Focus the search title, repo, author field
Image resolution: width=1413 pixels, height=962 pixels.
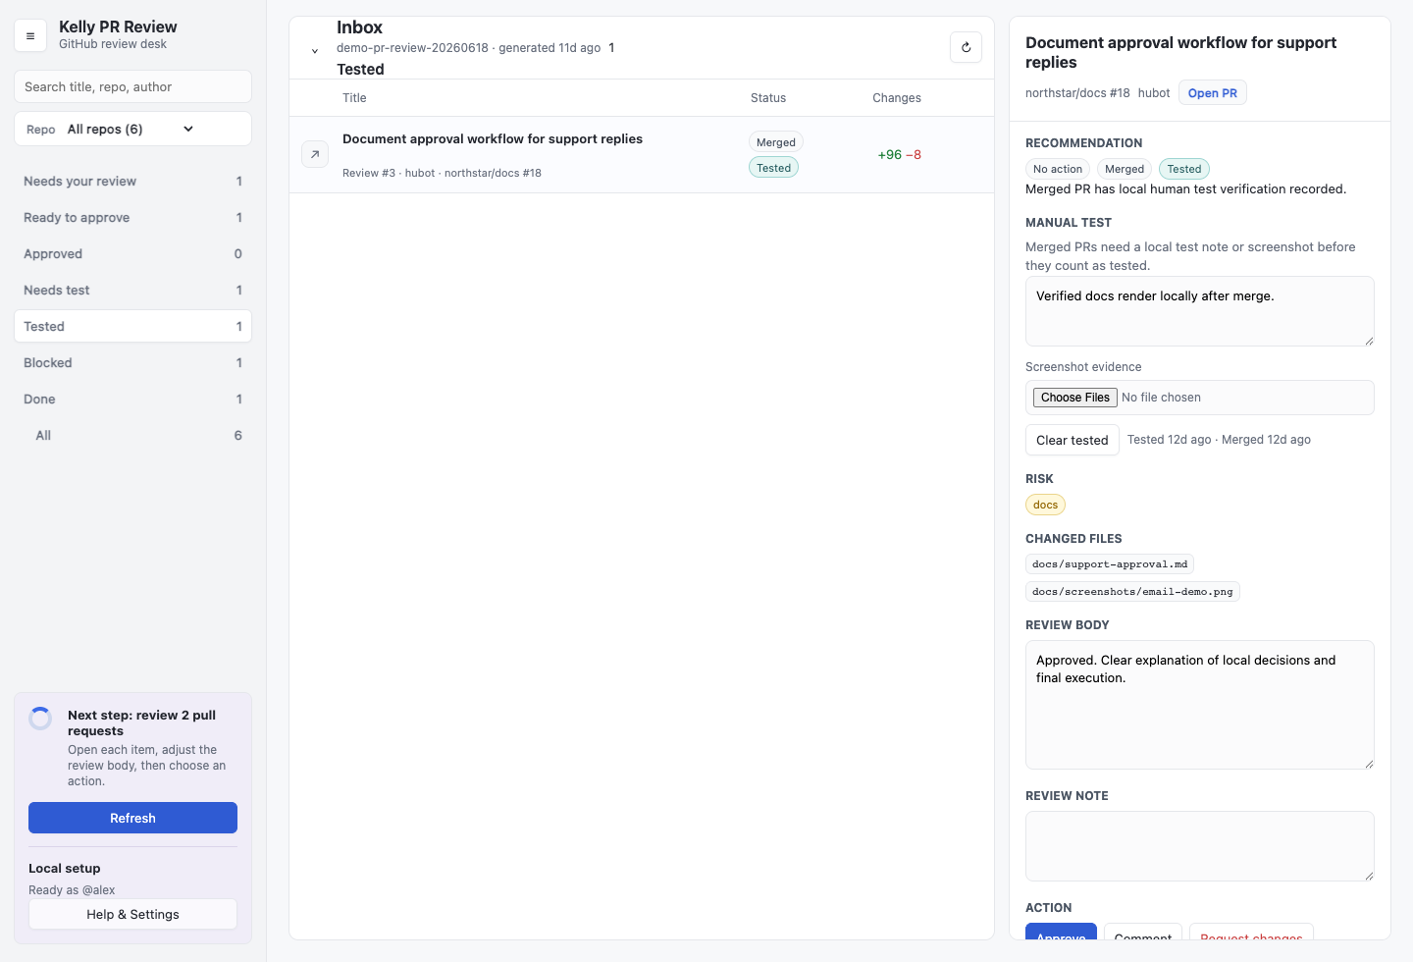click(x=132, y=86)
